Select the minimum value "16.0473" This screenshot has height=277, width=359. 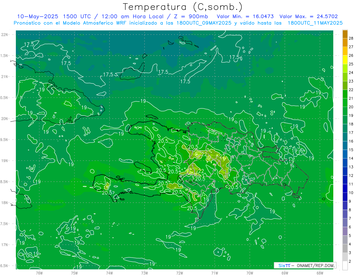click(x=263, y=16)
